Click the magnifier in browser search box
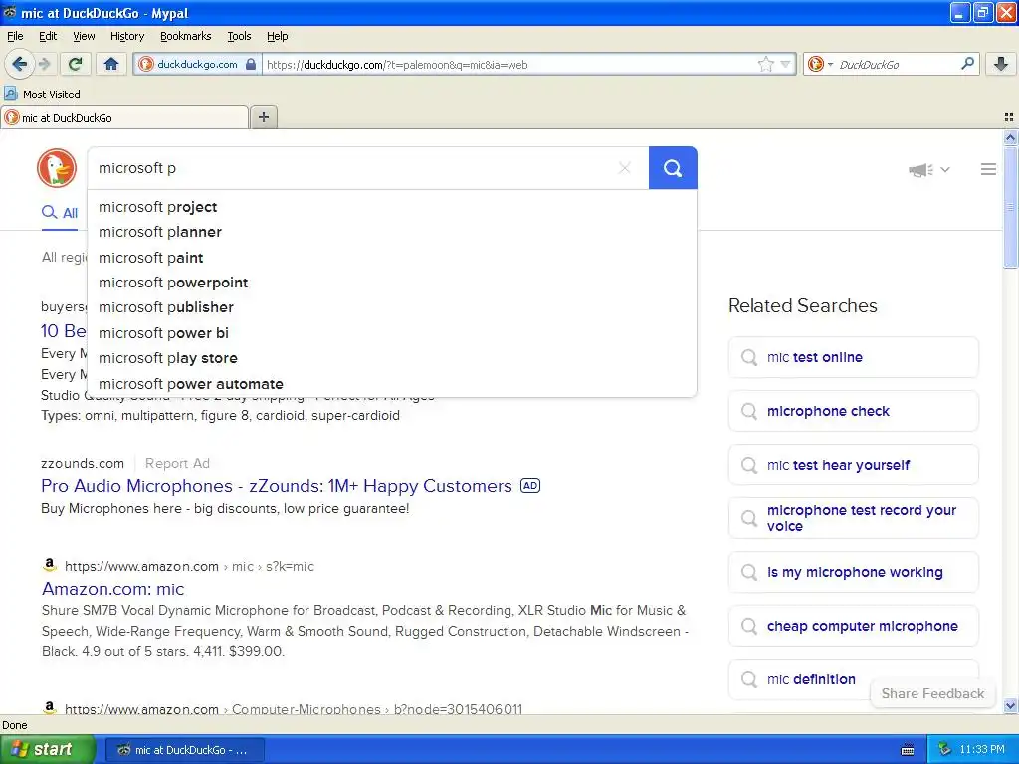The width and height of the screenshot is (1019, 764). coord(967,63)
